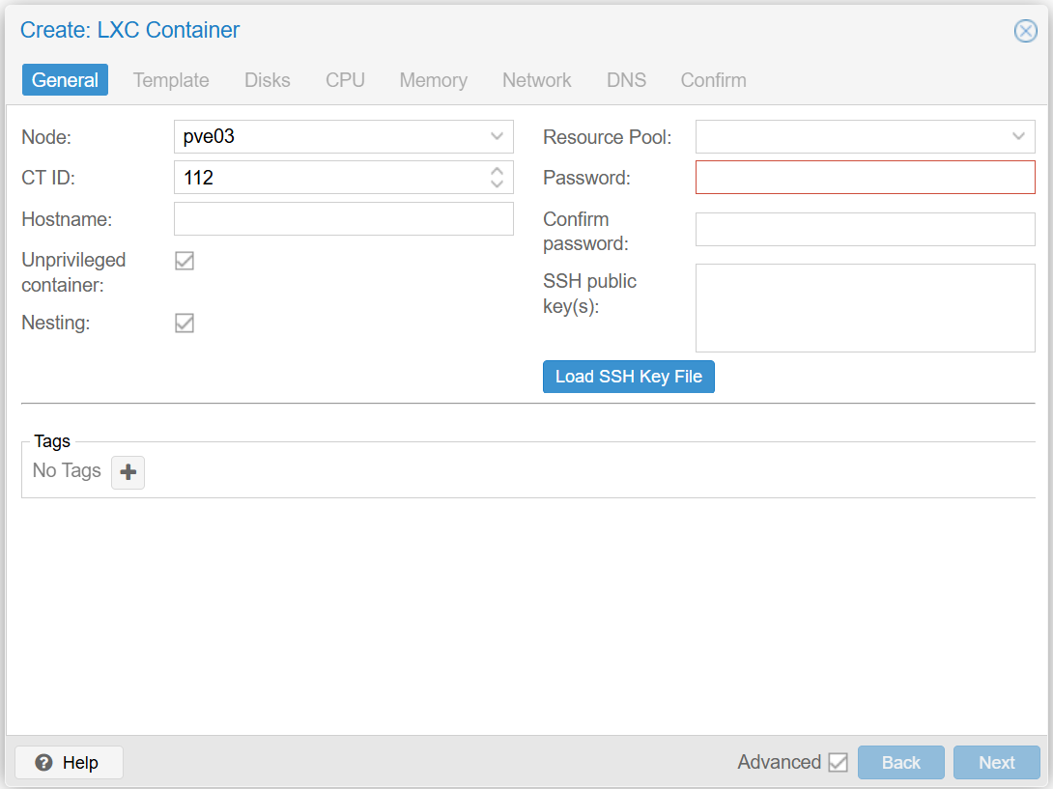The image size is (1053, 789).
Task: Go to the Disks tab
Action: pos(268,80)
